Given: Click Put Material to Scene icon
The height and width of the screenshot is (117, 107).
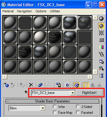Looking at the screenshot, I should 13,85.
